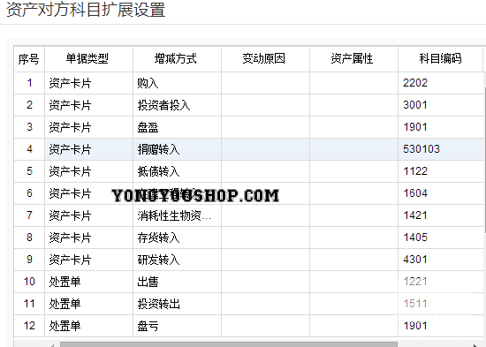Click account code 1604
Image resolution: width=486 pixels, height=347 pixels.
click(415, 193)
